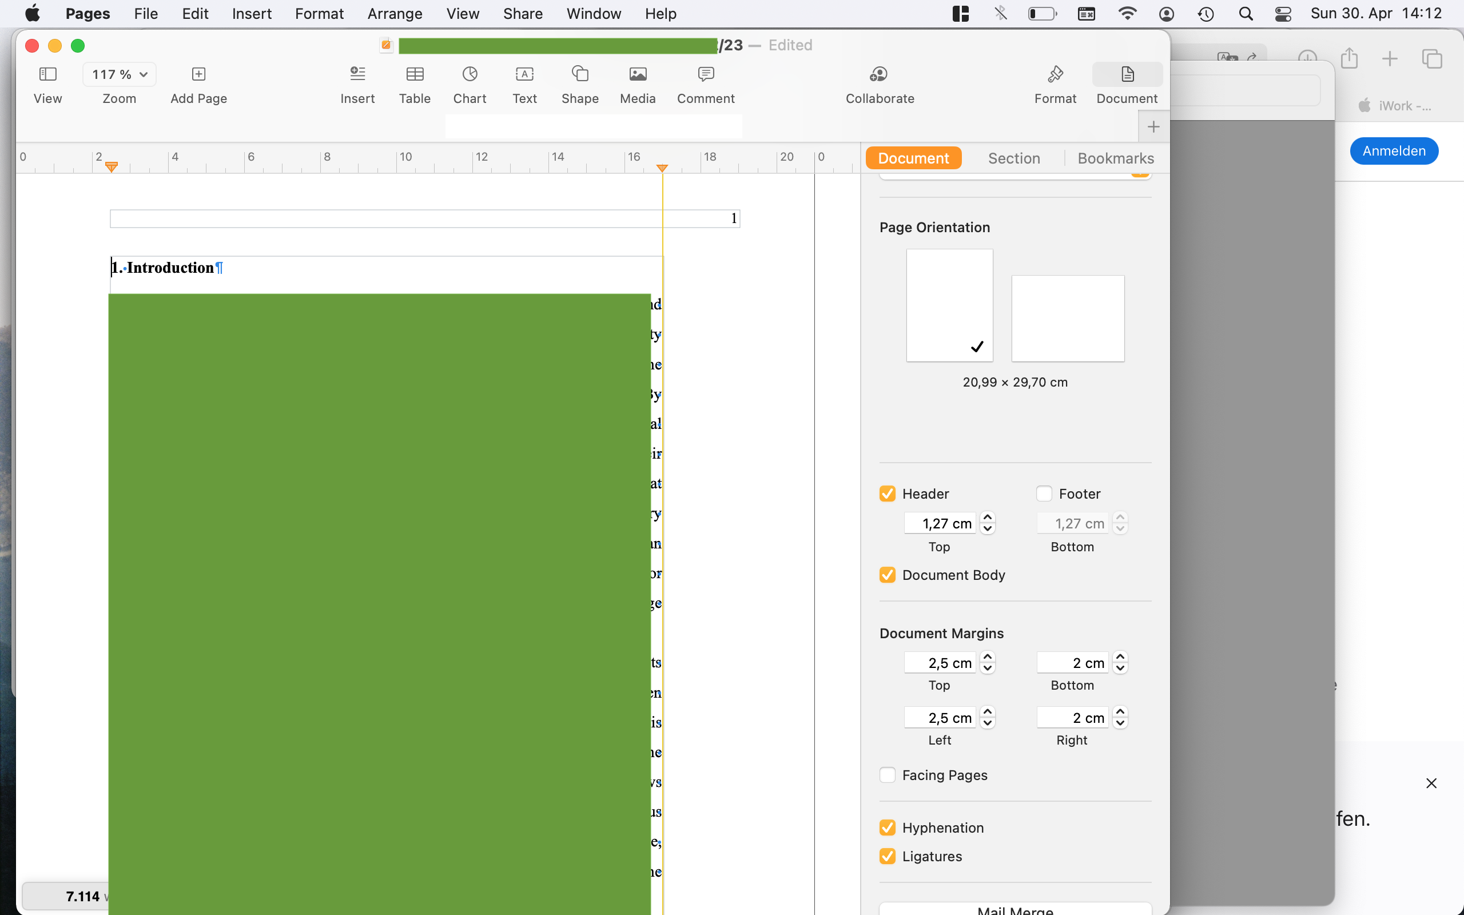The height and width of the screenshot is (915, 1464).
Task: Open the Format inspector brush icon
Action: 1055,74
